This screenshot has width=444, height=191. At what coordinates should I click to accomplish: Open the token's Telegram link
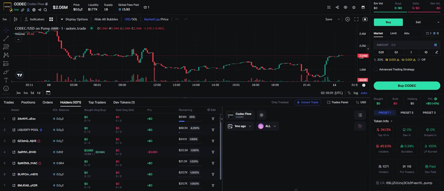[40, 10]
